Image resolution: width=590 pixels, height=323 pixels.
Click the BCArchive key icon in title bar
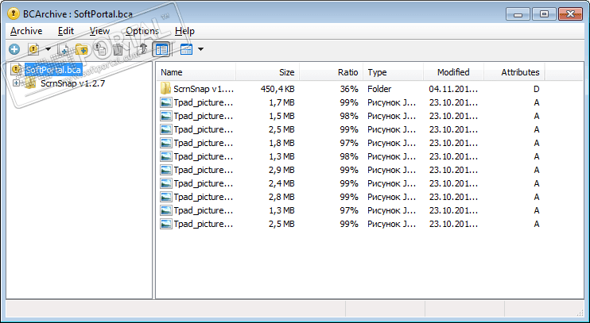tap(14, 14)
